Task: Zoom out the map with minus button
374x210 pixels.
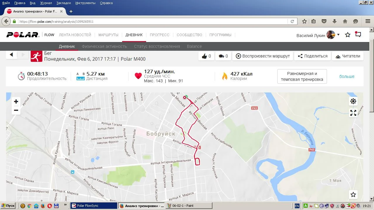Action: pyautogui.click(x=16, y=110)
